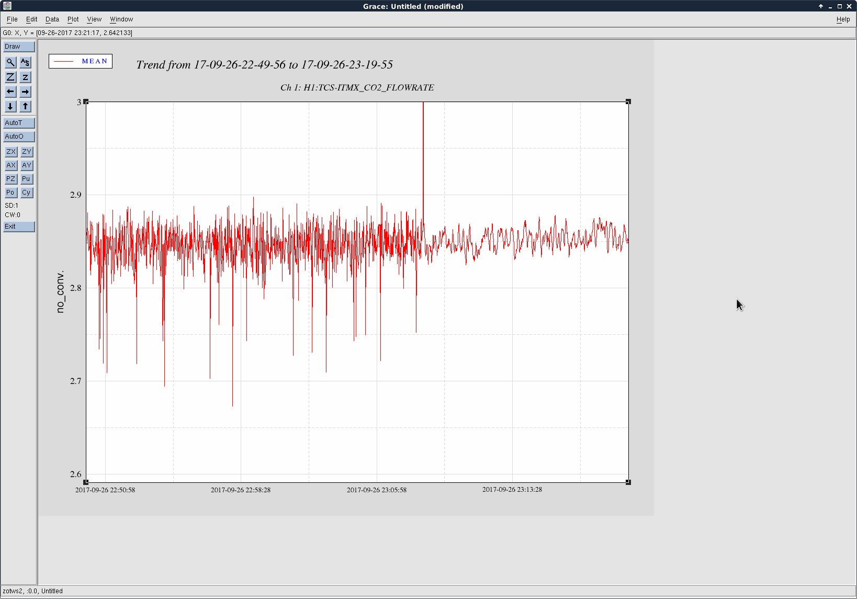Viewport: 857px width, 599px height.
Task: Click the AutoT button
Action: click(19, 123)
